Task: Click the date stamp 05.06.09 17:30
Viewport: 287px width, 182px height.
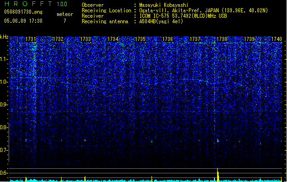Action: point(23,21)
